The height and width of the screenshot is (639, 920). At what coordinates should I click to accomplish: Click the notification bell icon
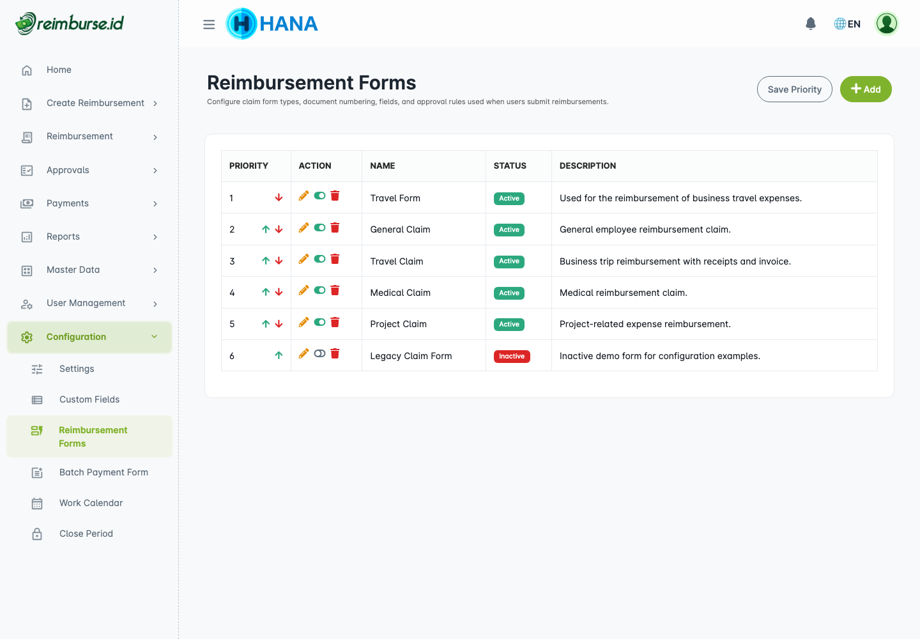(x=811, y=24)
